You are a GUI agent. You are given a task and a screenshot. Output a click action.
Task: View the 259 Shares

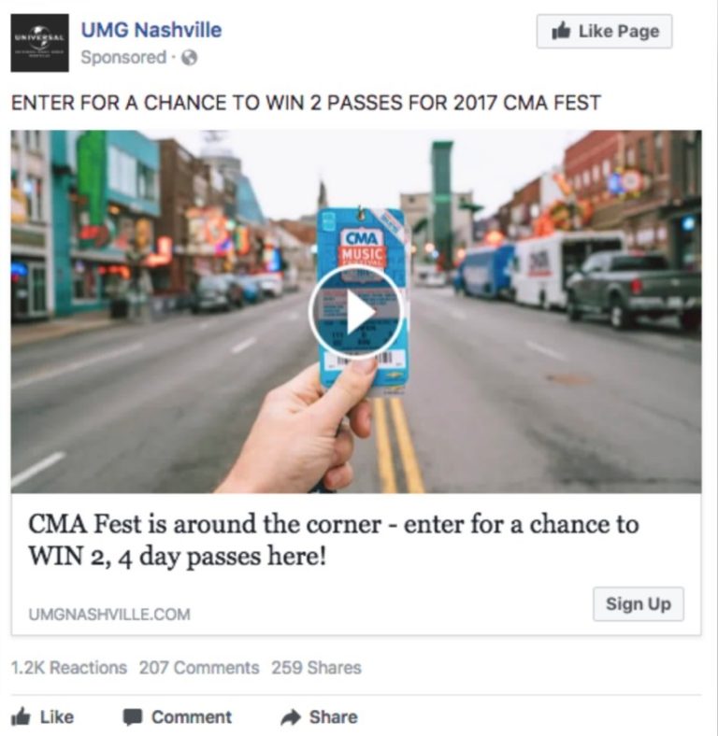point(316,668)
